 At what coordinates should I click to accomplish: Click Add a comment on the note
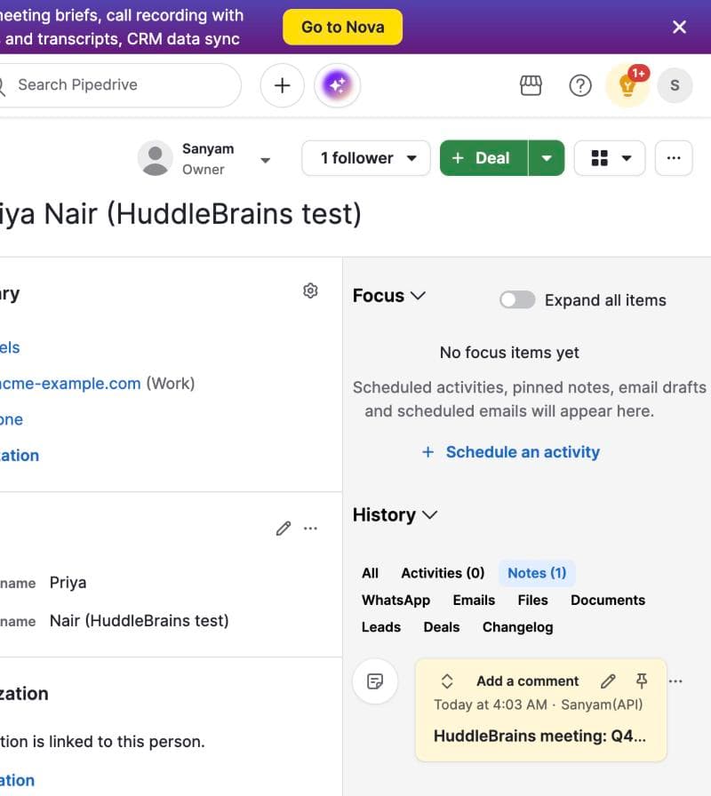(x=527, y=681)
